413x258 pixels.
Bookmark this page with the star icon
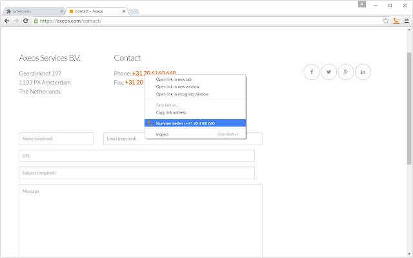point(386,21)
